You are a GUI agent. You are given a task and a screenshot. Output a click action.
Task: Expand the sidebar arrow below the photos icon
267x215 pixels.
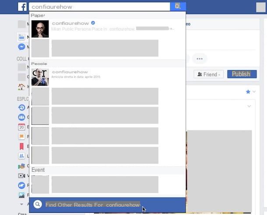(21, 204)
